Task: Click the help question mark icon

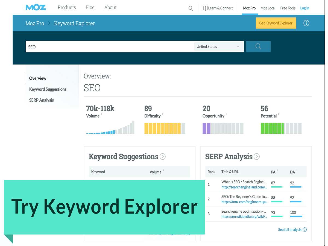Action: click(x=306, y=23)
